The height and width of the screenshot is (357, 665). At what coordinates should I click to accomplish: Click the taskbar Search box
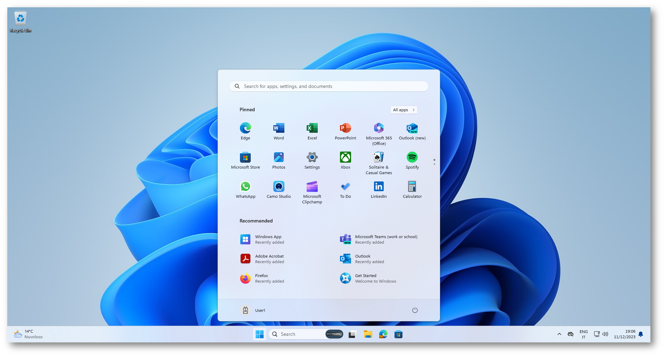(306, 334)
